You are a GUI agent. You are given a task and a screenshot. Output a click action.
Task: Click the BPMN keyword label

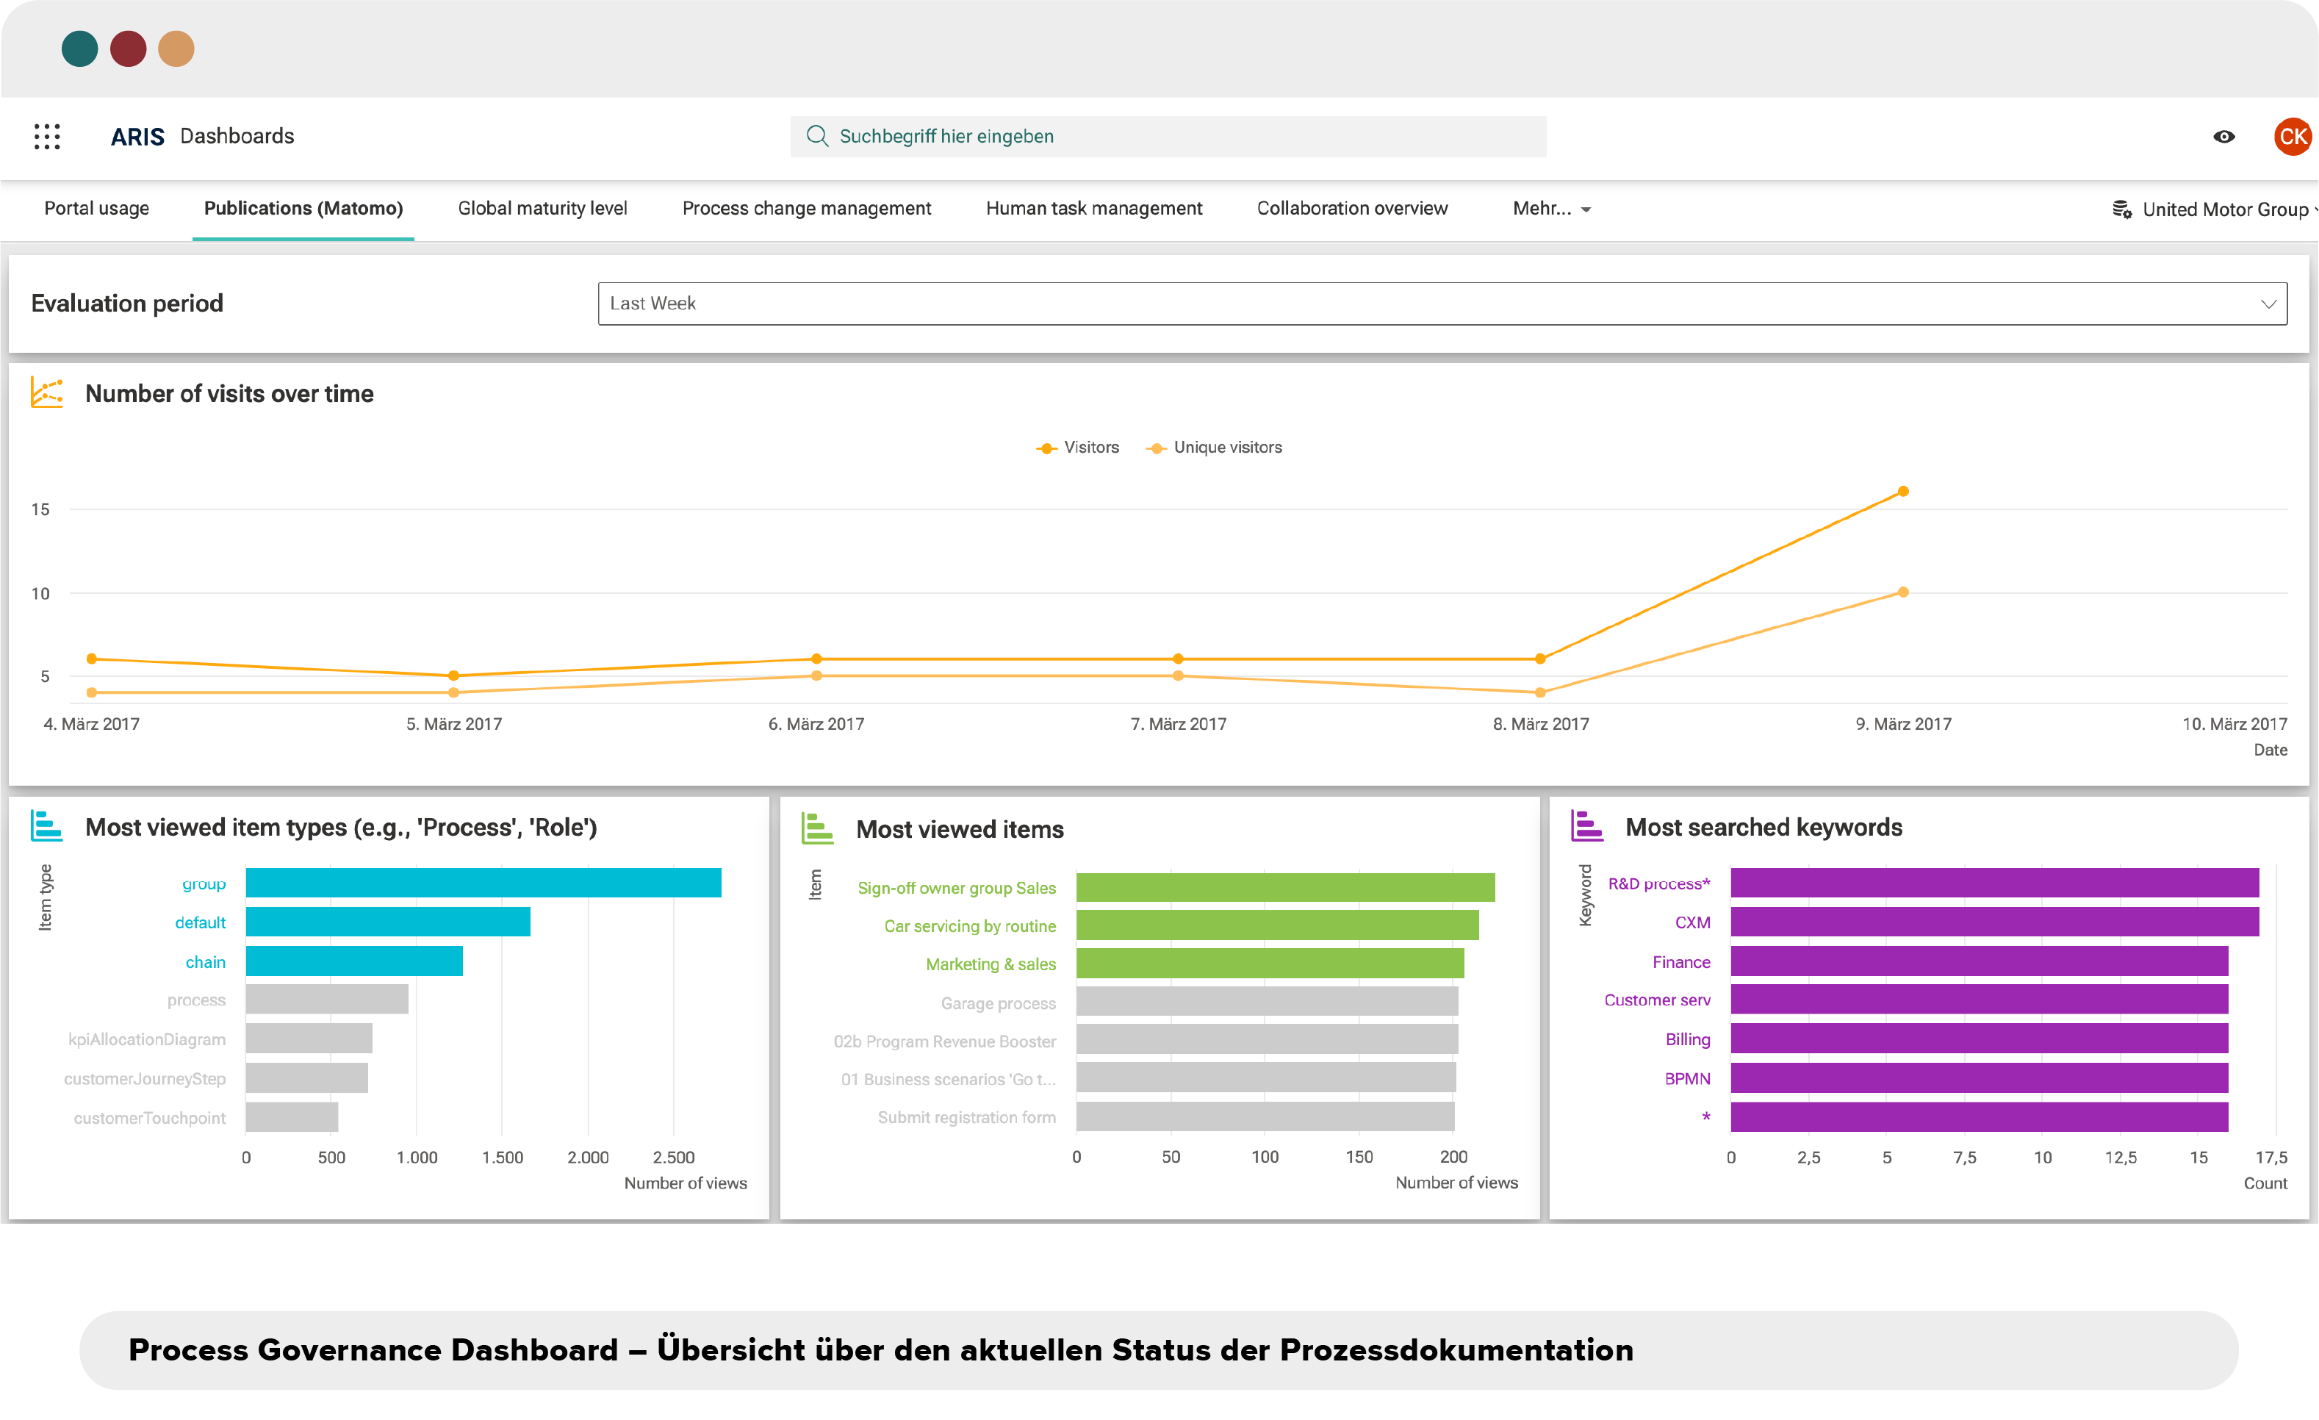point(1688,1078)
